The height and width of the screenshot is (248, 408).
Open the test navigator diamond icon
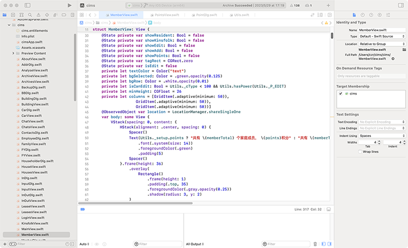(47, 15)
